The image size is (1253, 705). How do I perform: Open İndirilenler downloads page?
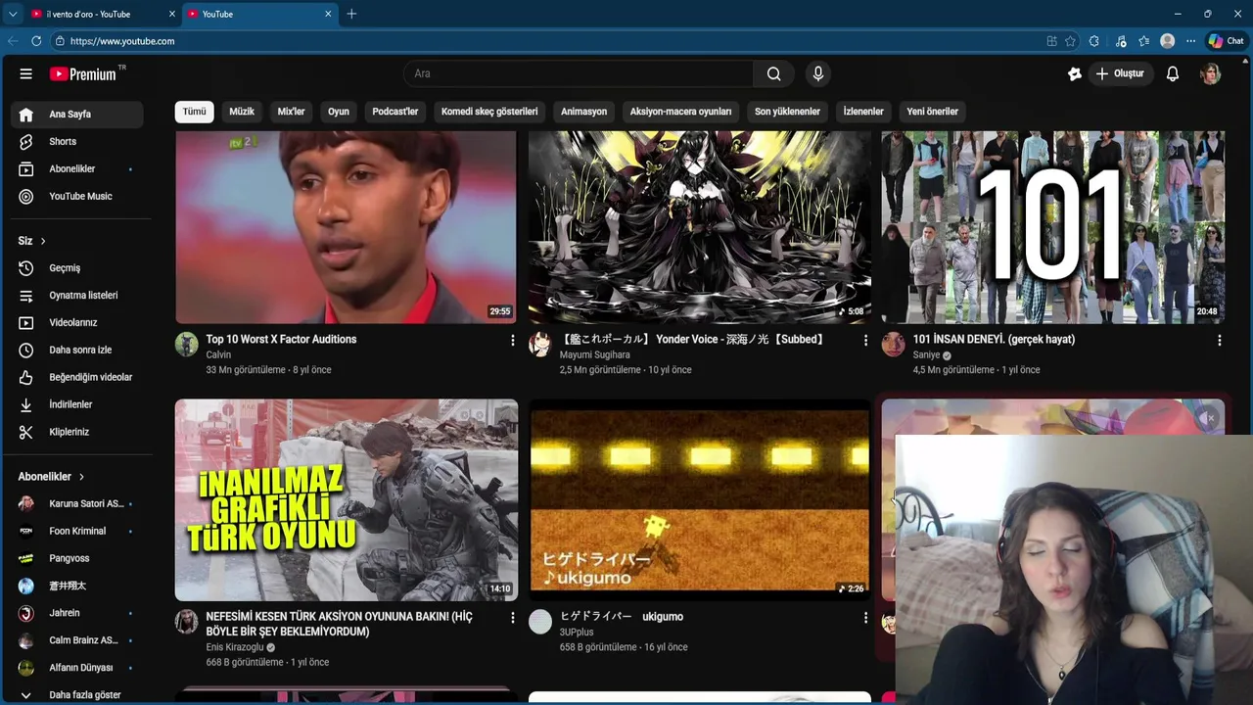77,404
